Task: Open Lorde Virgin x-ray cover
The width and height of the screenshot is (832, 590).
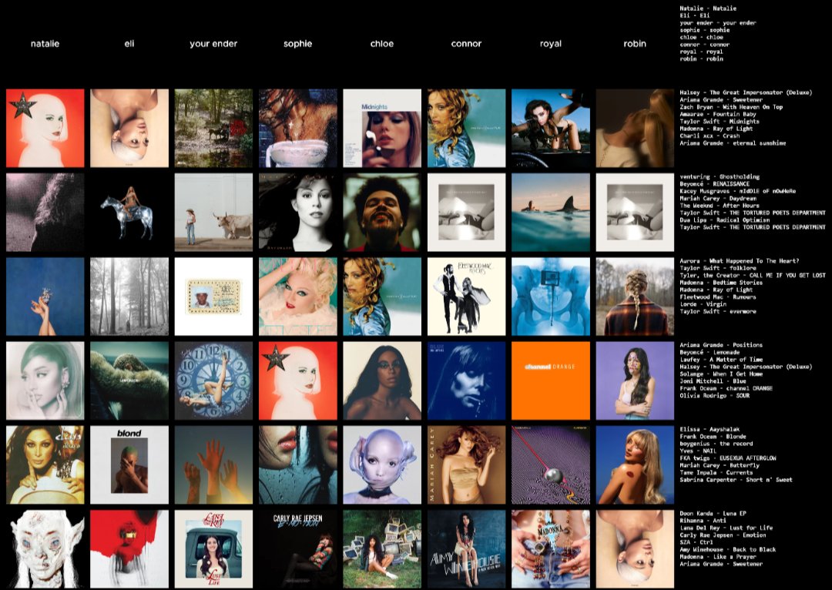Action: point(551,297)
